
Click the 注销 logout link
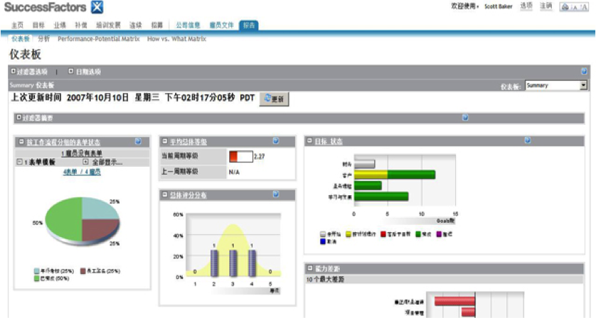pos(546,6)
